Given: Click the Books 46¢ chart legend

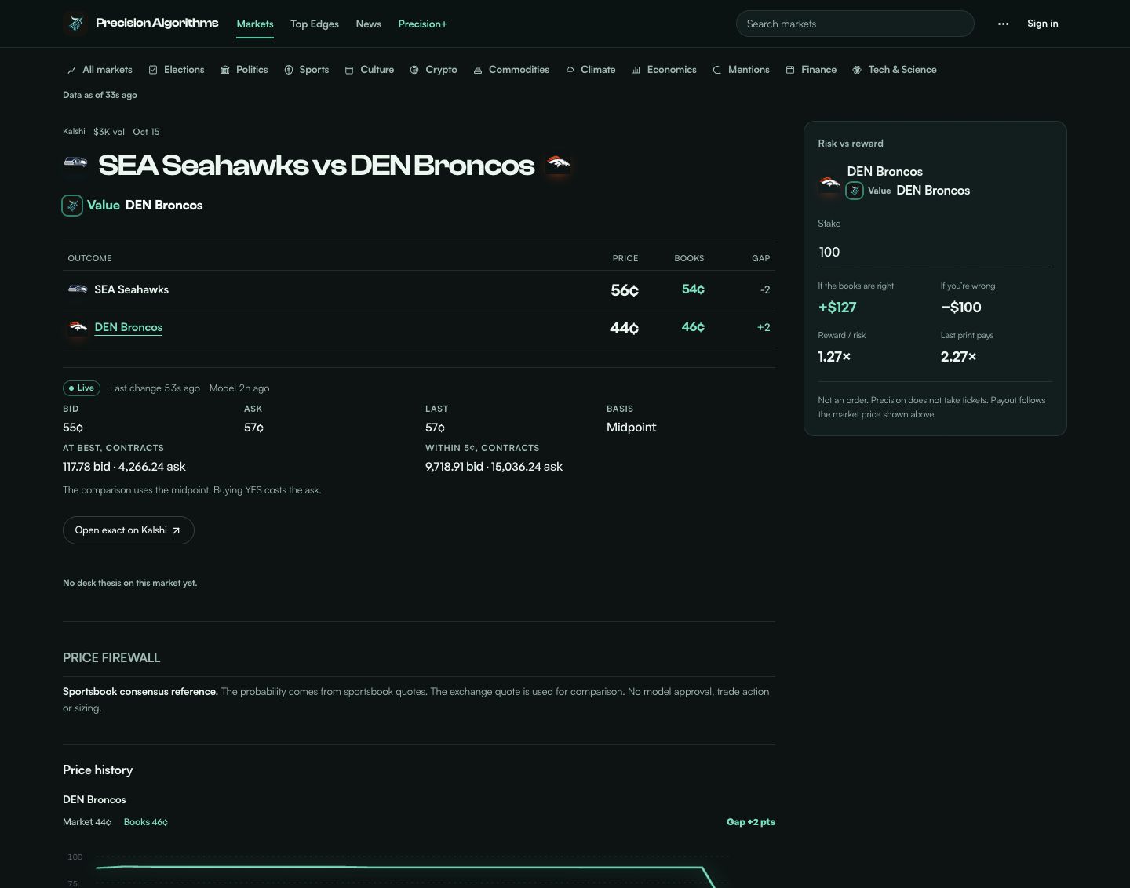Looking at the screenshot, I should (x=146, y=822).
